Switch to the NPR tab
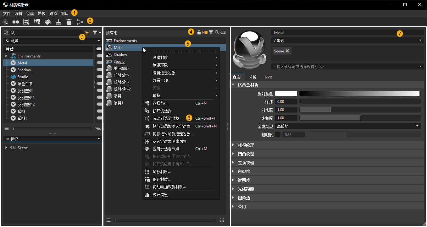 (269, 77)
